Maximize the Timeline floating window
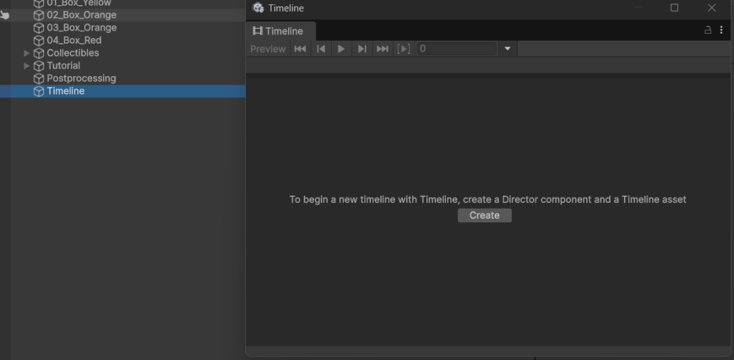This screenshot has width=734, height=360. pos(674,8)
